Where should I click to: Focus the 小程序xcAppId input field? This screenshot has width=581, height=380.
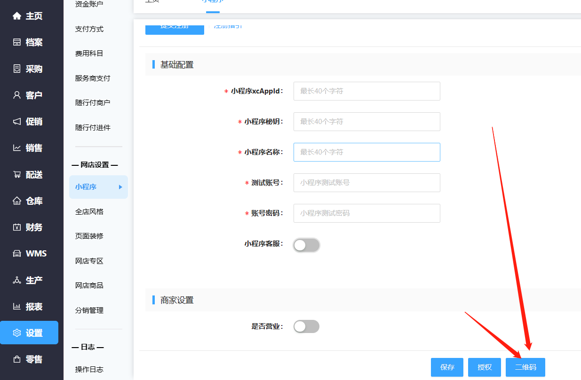coord(367,91)
